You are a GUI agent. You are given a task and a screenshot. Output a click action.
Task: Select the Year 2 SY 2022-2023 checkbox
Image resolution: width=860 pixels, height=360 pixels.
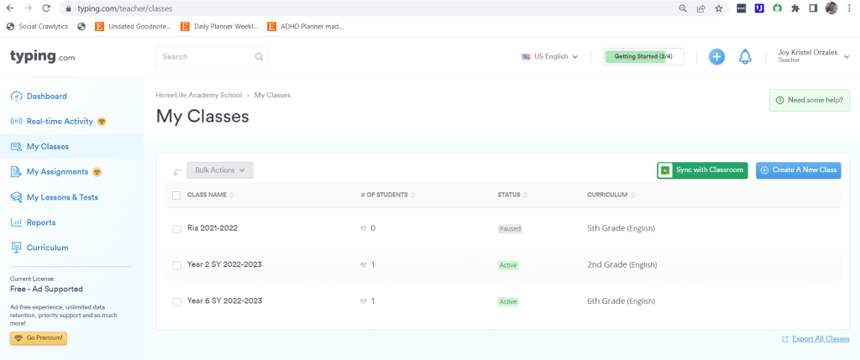point(176,265)
